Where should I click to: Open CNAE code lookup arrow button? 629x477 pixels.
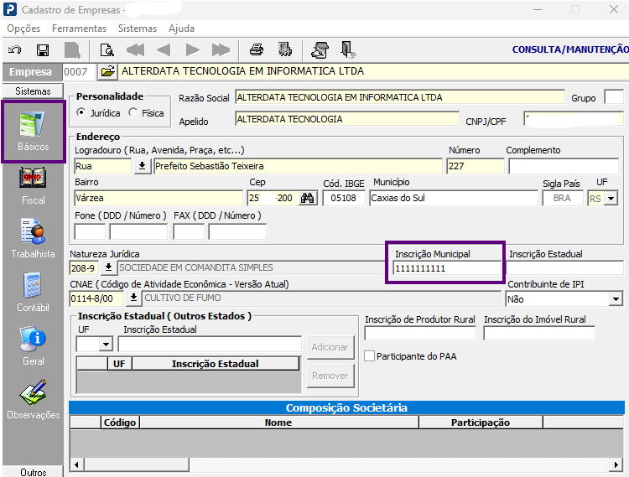coord(134,298)
